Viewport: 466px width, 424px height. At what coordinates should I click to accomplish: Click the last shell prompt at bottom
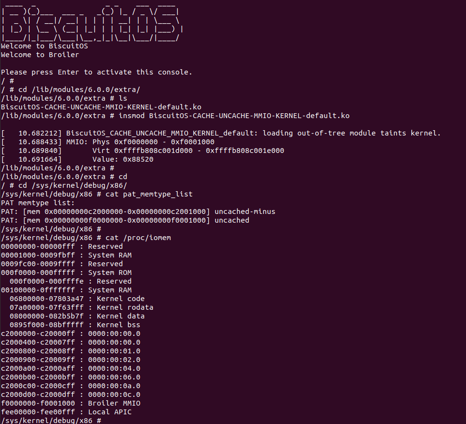pos(51,421)
